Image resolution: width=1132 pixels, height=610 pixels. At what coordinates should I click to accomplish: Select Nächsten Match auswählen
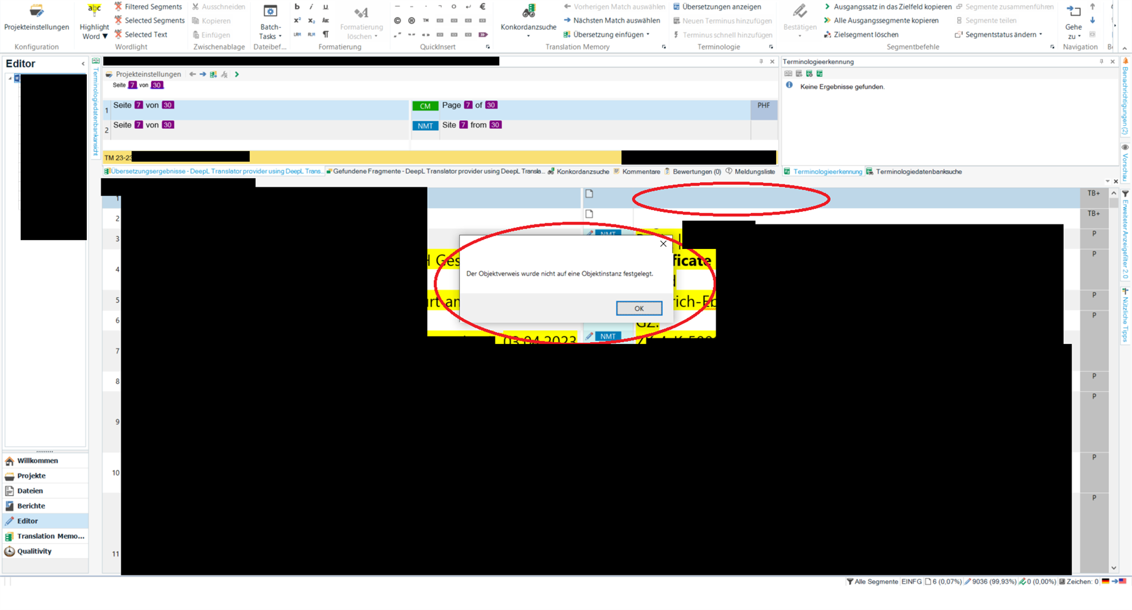[x=616, y=21]
